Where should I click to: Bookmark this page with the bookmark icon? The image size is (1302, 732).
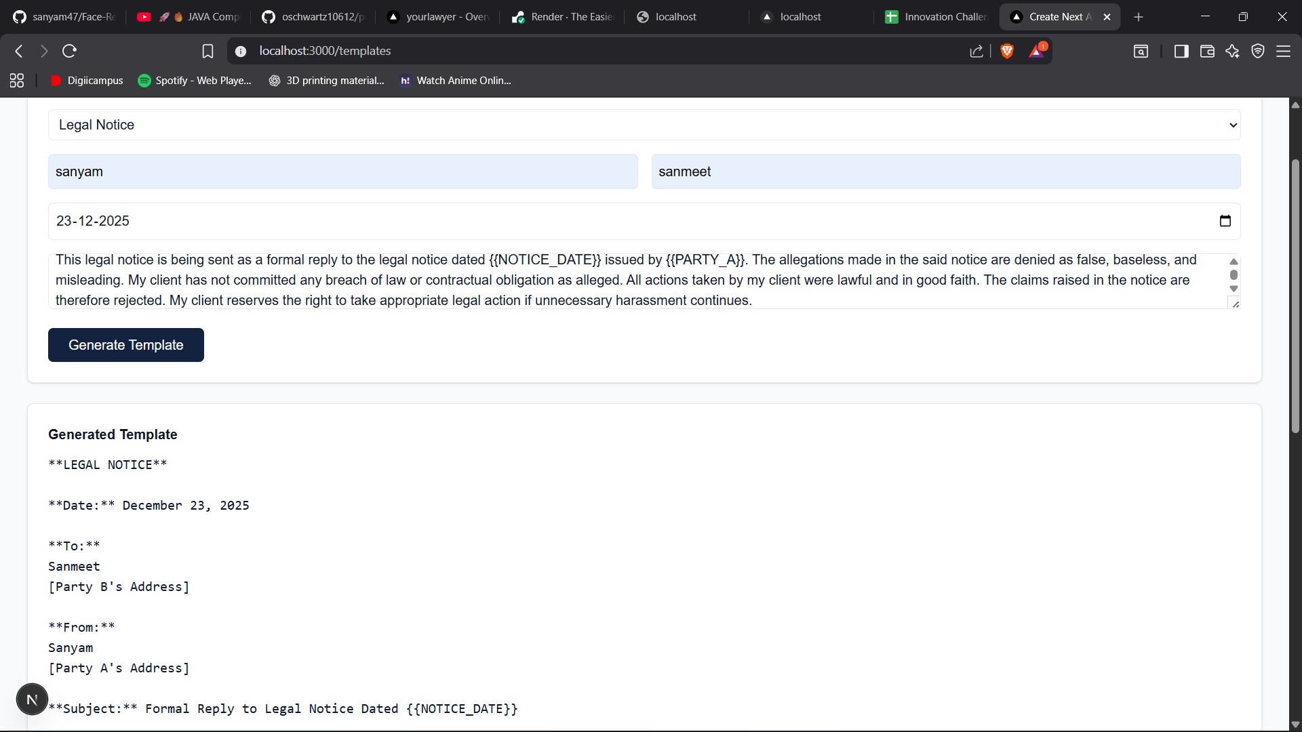(x=208, y=51)
